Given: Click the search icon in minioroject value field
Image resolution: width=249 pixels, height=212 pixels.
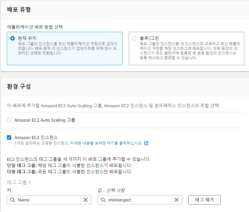Looking at the screenshot, I should coord(103,200).
